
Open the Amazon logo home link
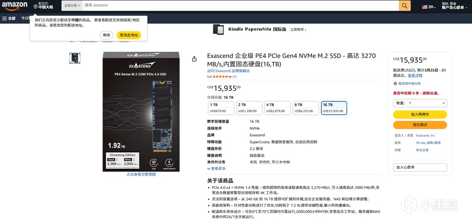15,6
